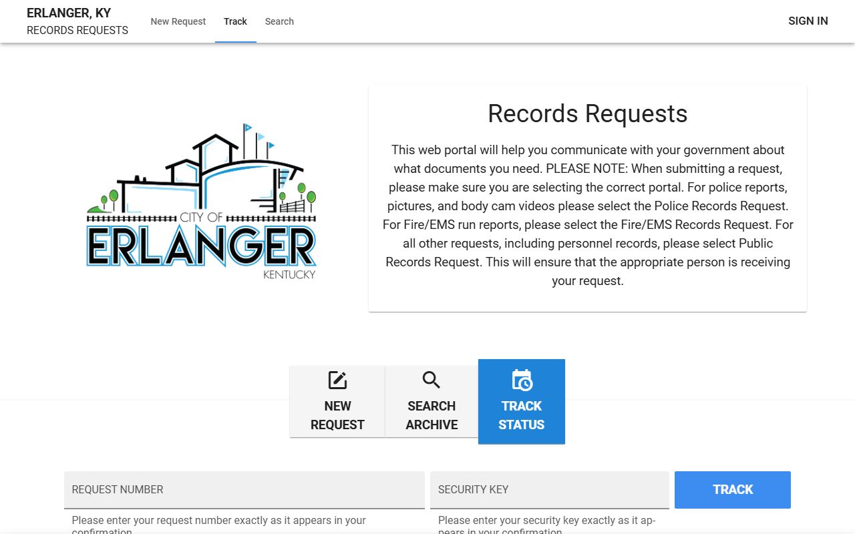
Task: Click the SEARCH ARCHIVE button label
Action: (x=432, y=415)
